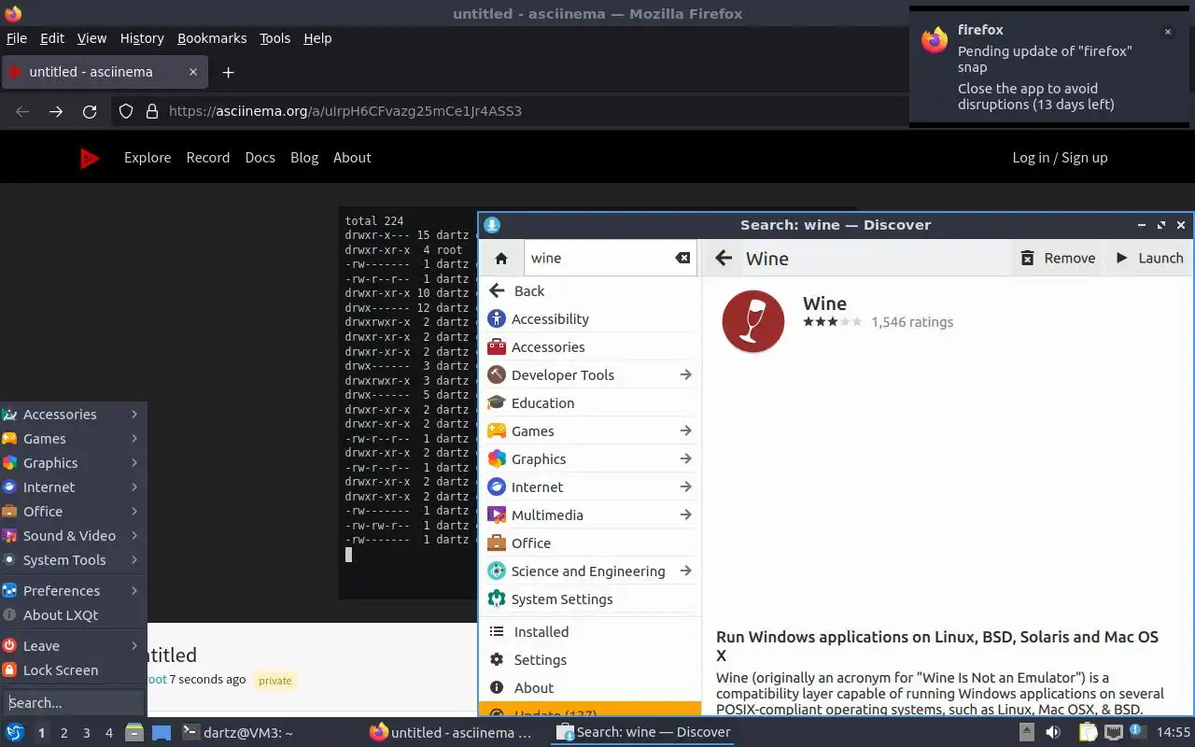The height and width of the screenshot is (747, 1195).
Task: Open the Accessories category in Discover
Action: 590,347
